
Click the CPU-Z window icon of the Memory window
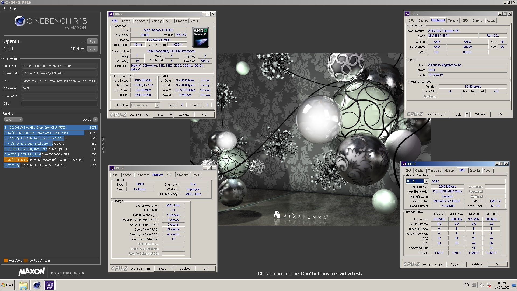pyautogui.click(x=112, y=168)
